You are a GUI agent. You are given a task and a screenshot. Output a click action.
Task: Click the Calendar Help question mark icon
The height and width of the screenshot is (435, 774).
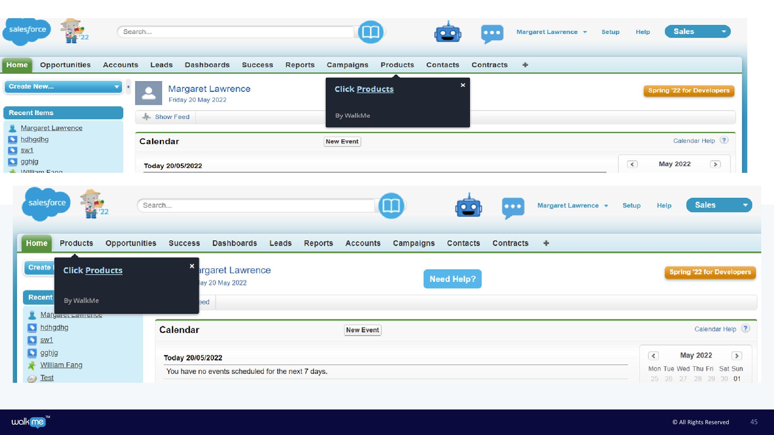(x=748, y=329)
